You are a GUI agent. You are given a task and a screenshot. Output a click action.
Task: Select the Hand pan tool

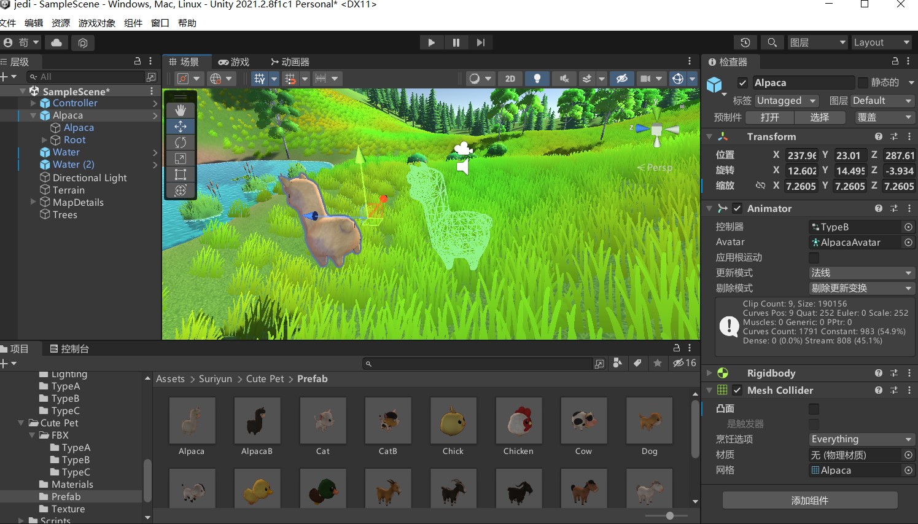coord(181,110)
